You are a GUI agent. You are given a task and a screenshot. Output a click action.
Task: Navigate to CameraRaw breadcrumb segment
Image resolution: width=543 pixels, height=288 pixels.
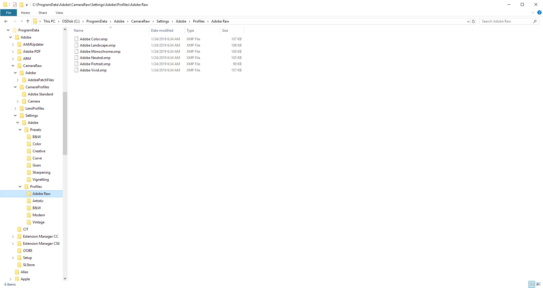tap(140, 21)
